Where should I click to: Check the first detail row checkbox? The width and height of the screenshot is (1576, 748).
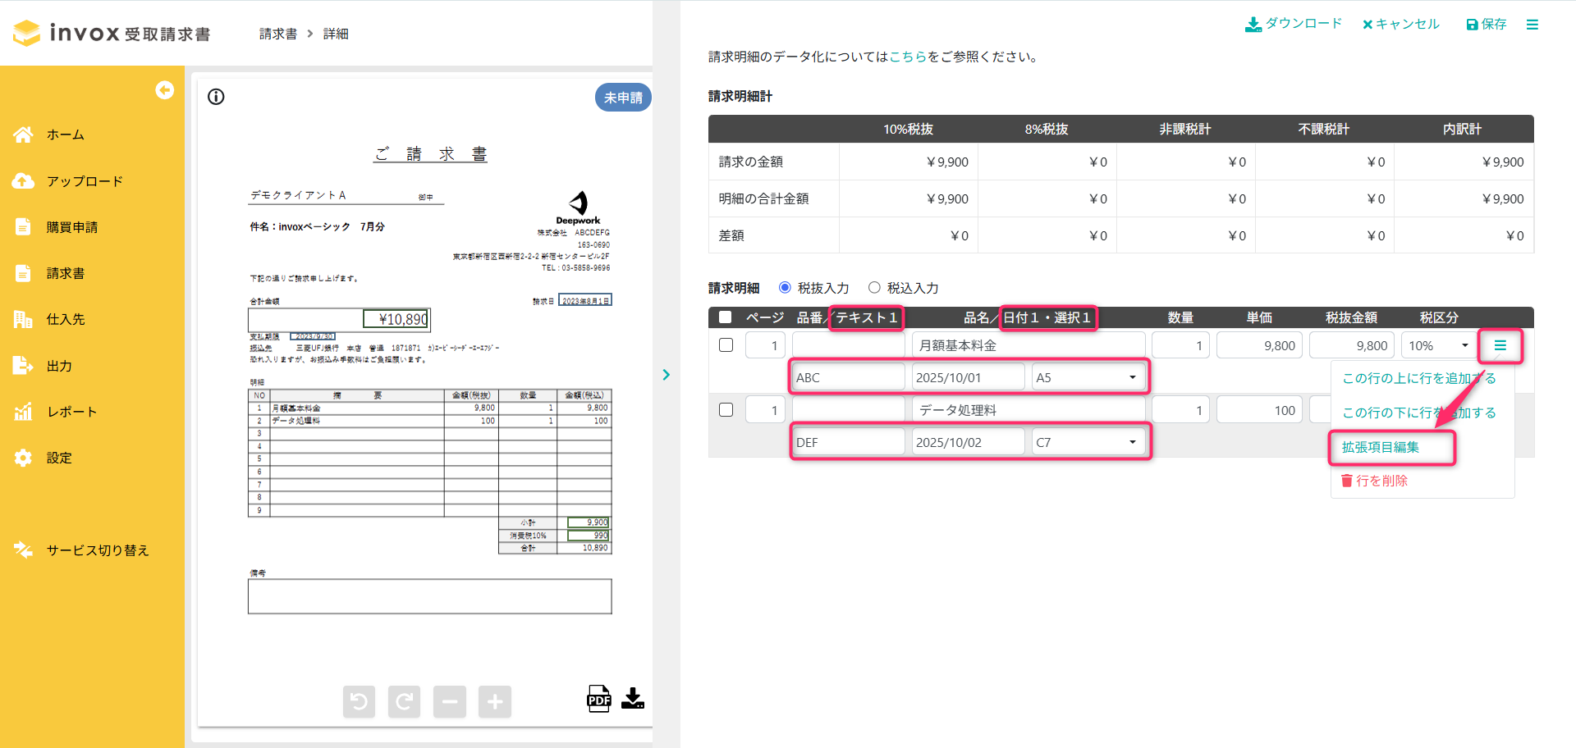726,345
